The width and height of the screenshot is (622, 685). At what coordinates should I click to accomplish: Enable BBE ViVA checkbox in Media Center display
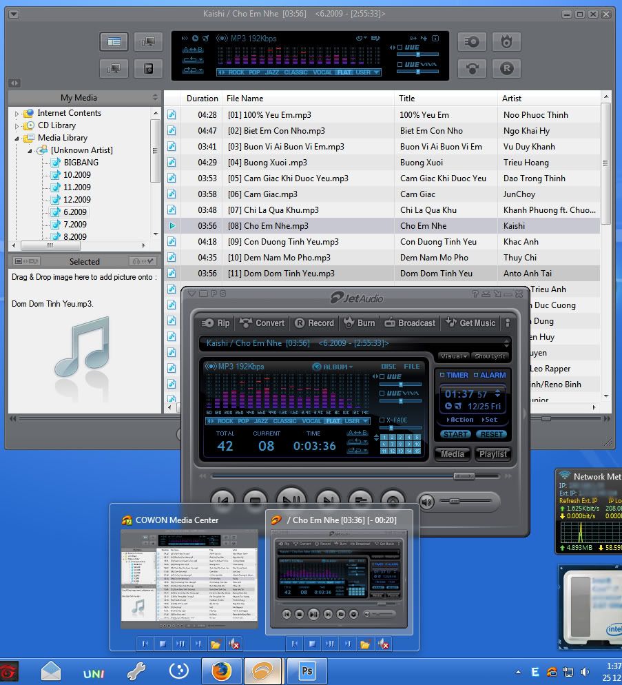pos(400,64)
